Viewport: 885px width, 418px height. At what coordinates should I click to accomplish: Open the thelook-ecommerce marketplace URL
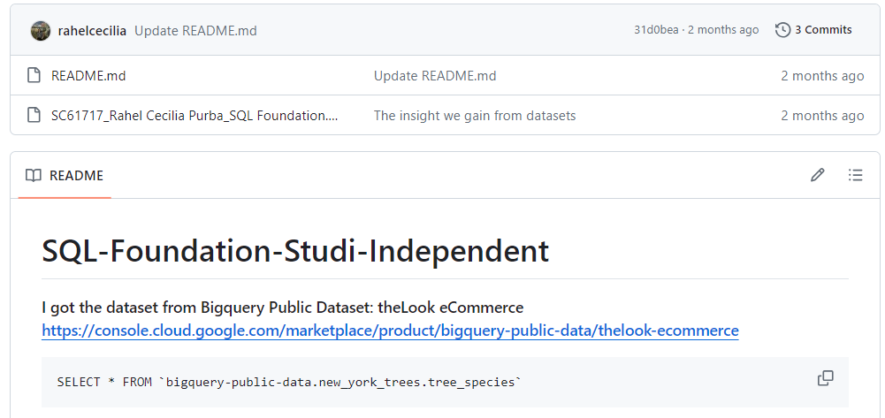(390, 330)
